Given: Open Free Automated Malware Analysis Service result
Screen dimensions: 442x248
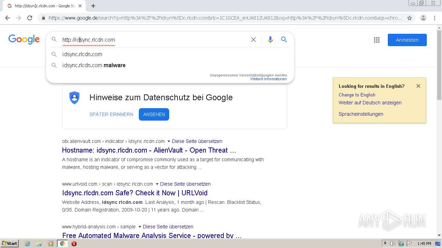Looking at the screenshot, I should coord(152,236).
